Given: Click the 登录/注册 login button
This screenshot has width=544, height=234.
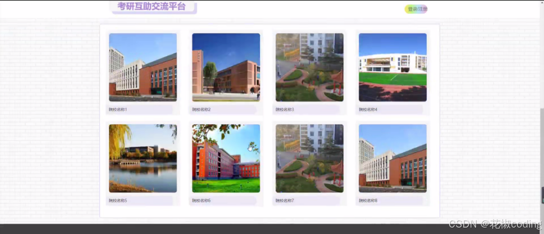Looking at the screenshot, I should 416,9.
